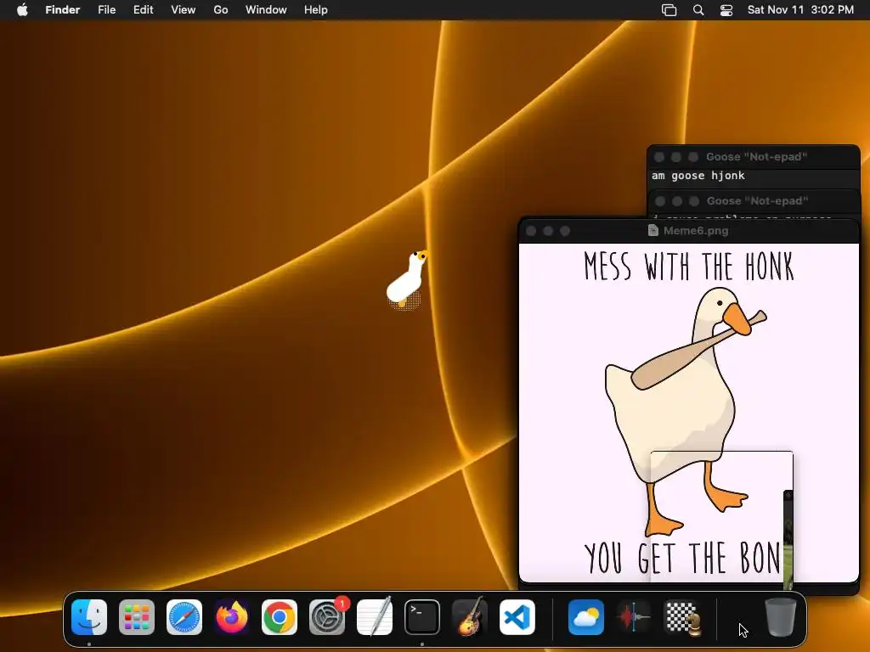Screen dimensions: 870x652
Task: Select second Goose "Not-epad" window title
Action: 757,200
